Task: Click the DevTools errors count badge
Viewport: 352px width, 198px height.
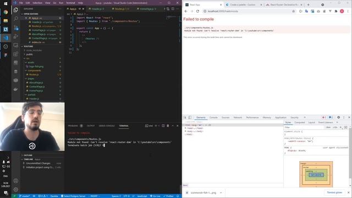Action: pos(323,117)
